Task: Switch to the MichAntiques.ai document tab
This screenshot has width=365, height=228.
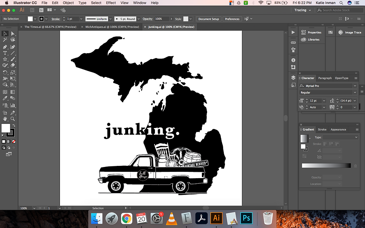Action: [x=112, y=27]
